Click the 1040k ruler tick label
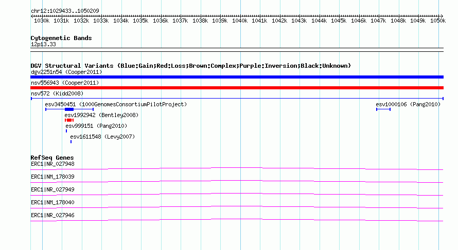Screen dimensions: 458x250 pyautogui.click(x=240, y=21)
